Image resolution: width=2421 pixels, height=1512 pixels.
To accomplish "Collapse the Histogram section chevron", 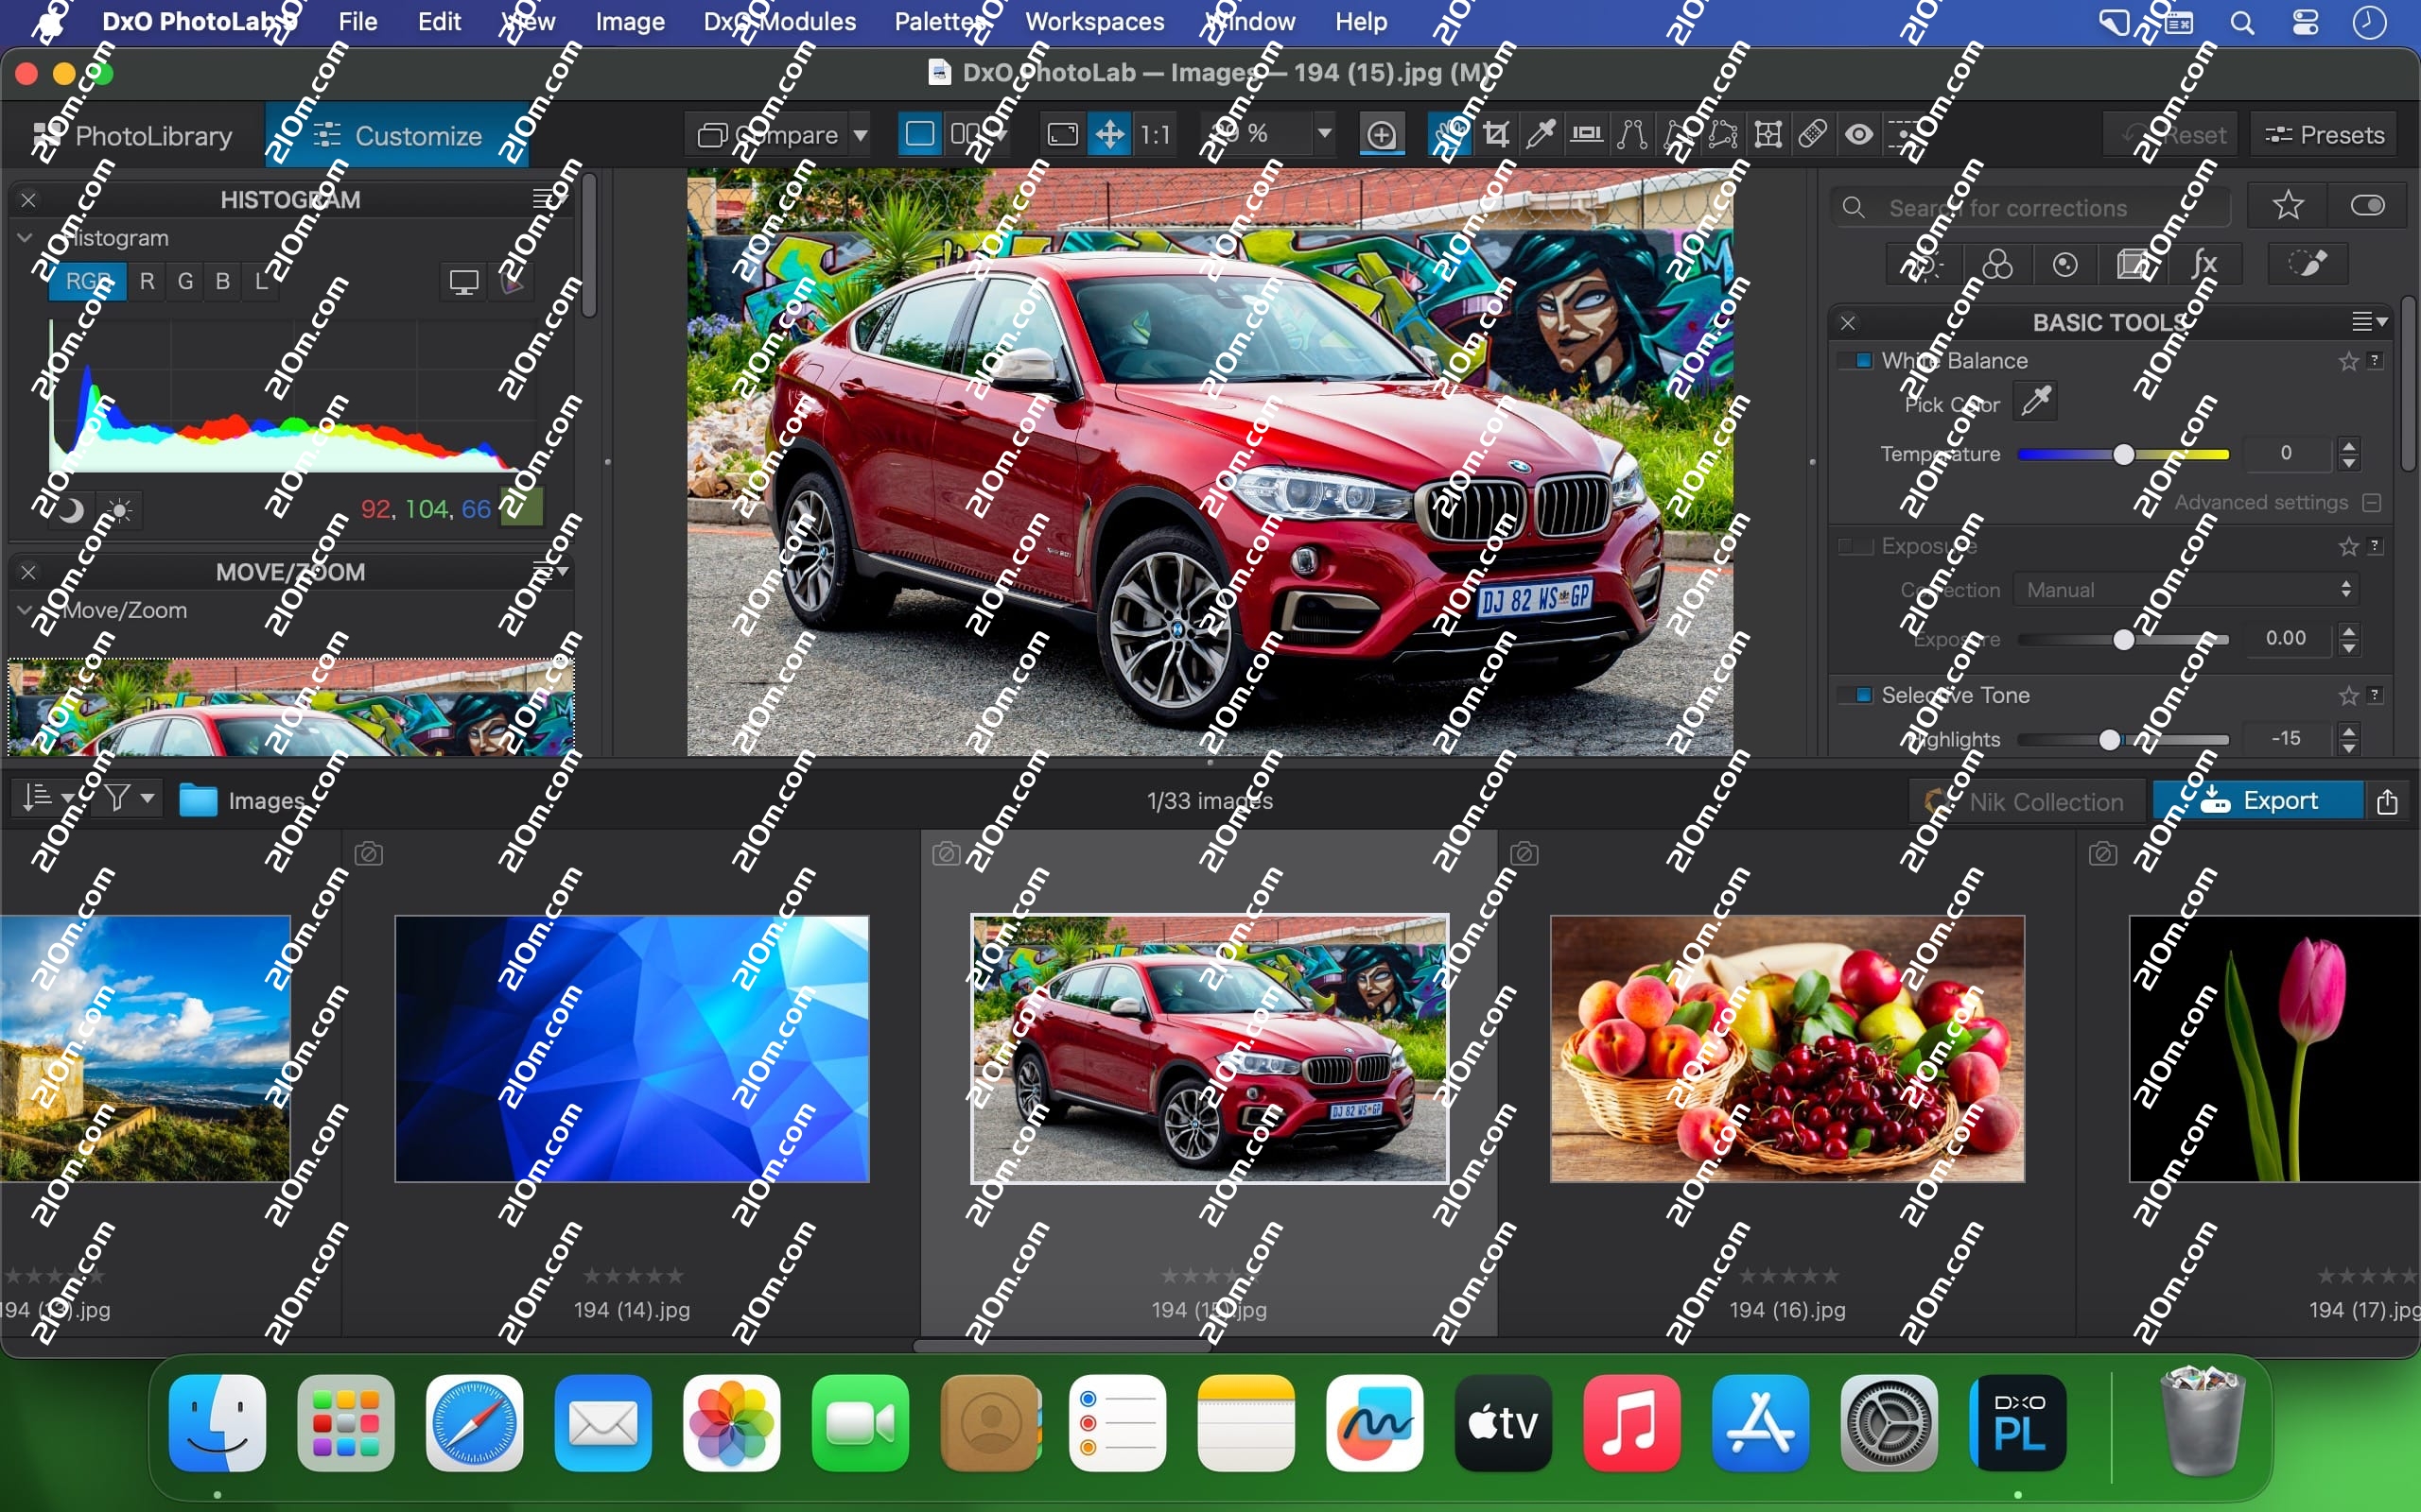I will [x=25, y=238].
